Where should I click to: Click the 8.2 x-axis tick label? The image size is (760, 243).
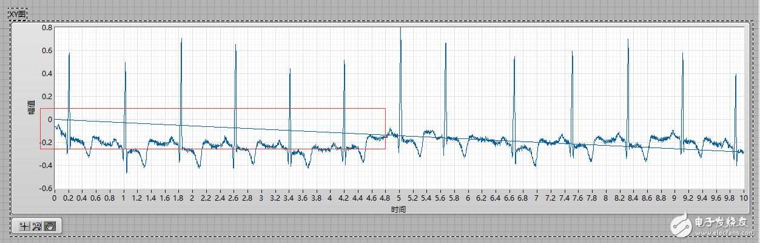tap(620, 198)
